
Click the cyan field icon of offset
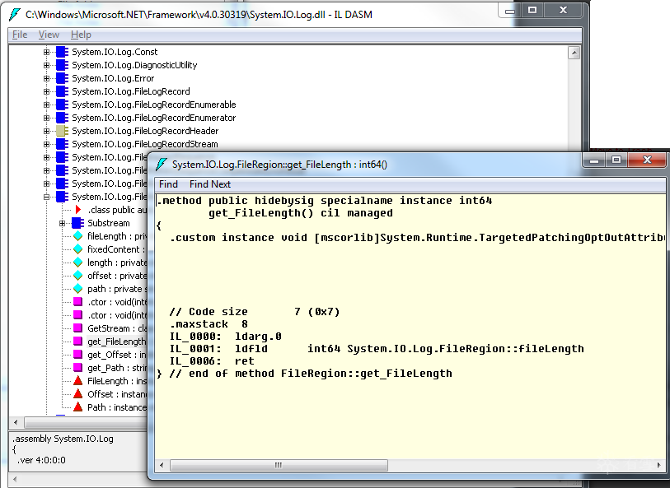77,276
